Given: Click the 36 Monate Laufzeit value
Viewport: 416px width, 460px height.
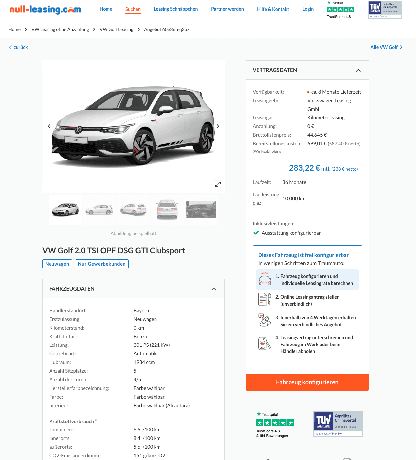Looking at the screenshot, I should click(294, 182).
